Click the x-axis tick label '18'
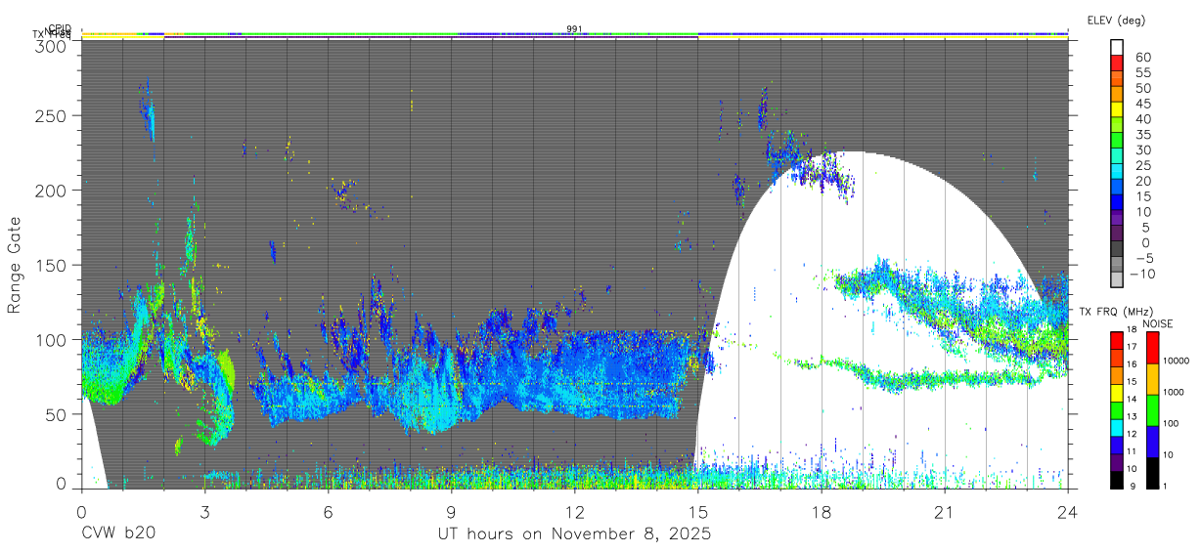 [x=821, y=511]
